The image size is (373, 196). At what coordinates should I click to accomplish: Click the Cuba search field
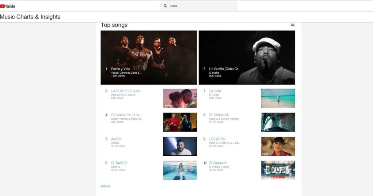(x=199, y=6)
